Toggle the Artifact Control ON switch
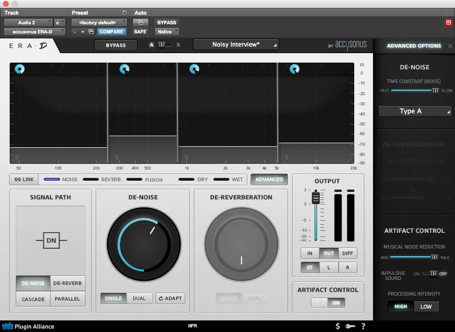Image resolution: width=455 pixels, height=332 pixels. pos(328,303)
